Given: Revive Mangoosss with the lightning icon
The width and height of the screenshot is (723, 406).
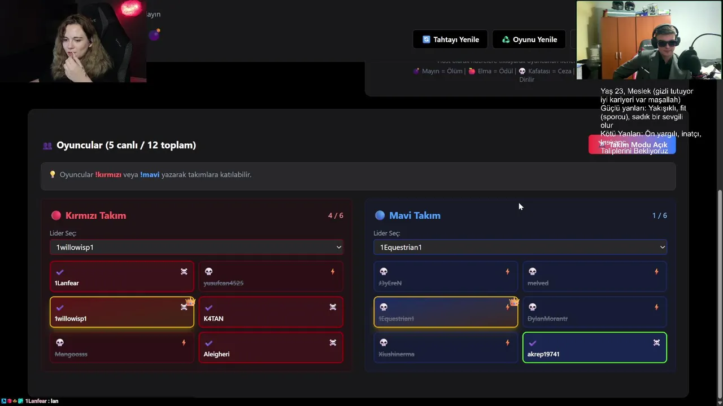Looking at the screenshot, I should 184,343.
